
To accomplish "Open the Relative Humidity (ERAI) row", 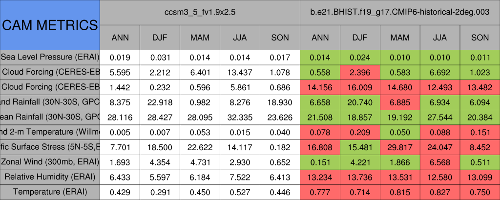I will [x=50, y=177].
